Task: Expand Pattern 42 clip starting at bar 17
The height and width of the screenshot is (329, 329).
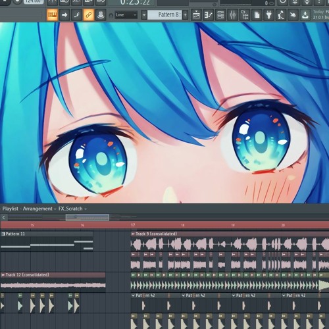Action: point(133,295)
